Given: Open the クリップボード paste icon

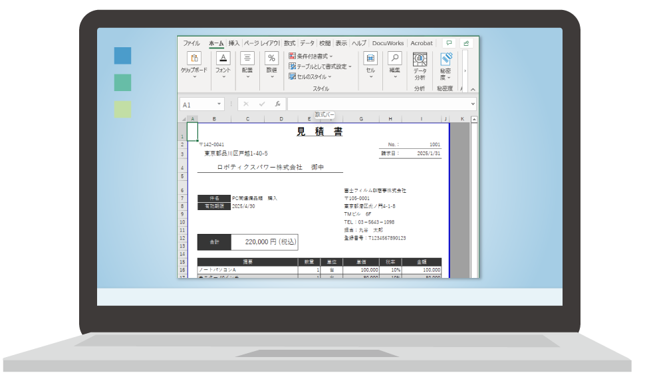Looking at the screenshot, I should [194, 59].
